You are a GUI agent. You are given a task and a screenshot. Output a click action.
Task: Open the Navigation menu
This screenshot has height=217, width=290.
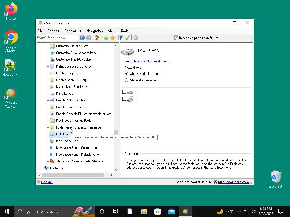pos(95,31)
